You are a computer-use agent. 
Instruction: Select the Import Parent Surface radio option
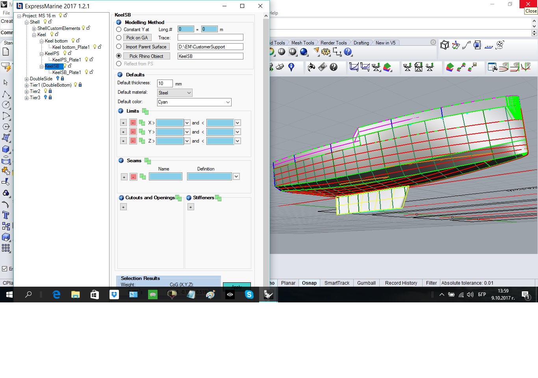[x=119, y=46]
